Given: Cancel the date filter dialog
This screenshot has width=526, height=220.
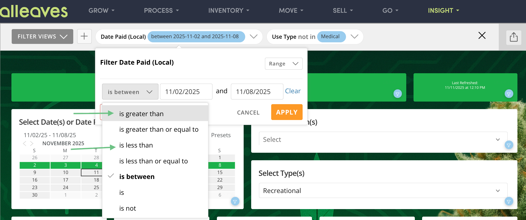Looking at the screenshot, I should 248,112.
